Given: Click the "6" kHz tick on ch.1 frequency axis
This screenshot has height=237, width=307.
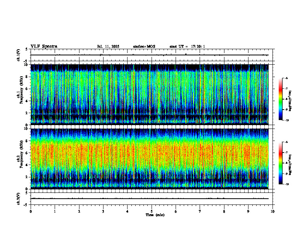Looking at the screenshot, I should 28,89.
